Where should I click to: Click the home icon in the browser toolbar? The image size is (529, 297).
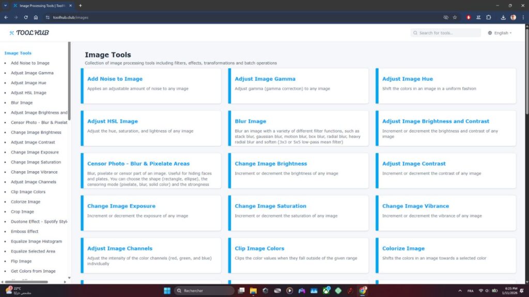36,17
